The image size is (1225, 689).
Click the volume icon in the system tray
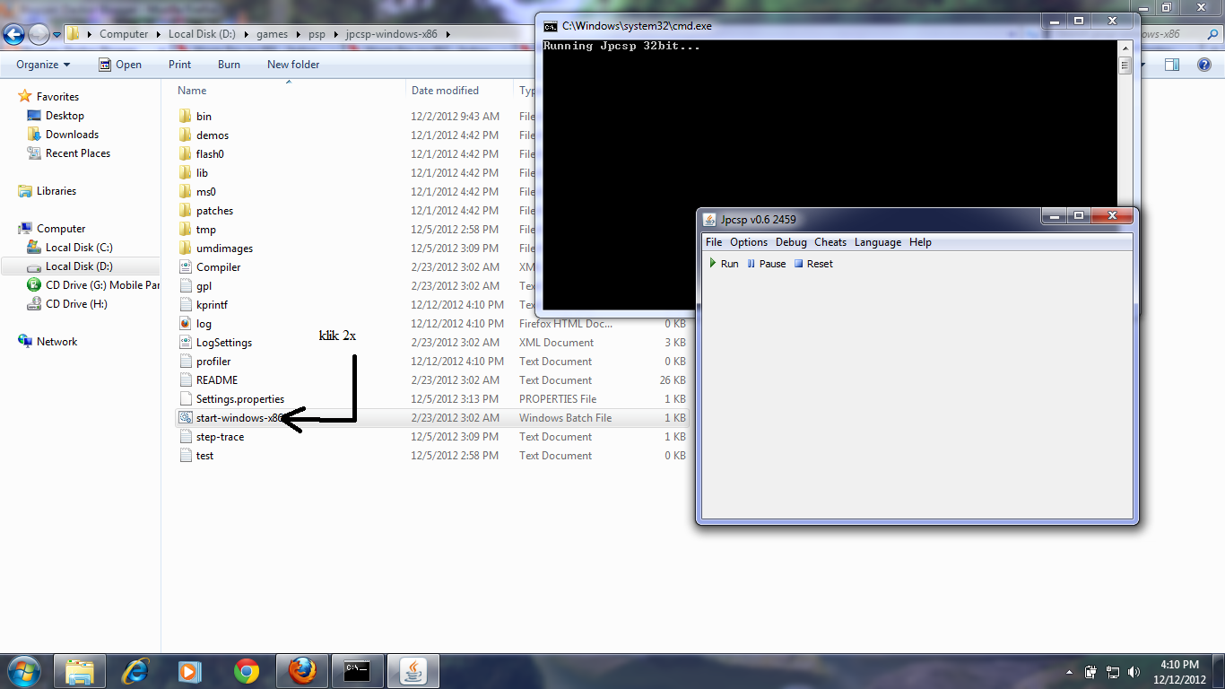[1134, 671]
